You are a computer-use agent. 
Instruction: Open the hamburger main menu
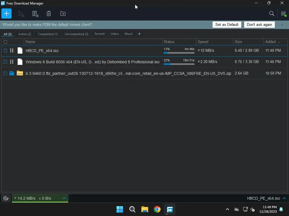(x=283, y=14)
